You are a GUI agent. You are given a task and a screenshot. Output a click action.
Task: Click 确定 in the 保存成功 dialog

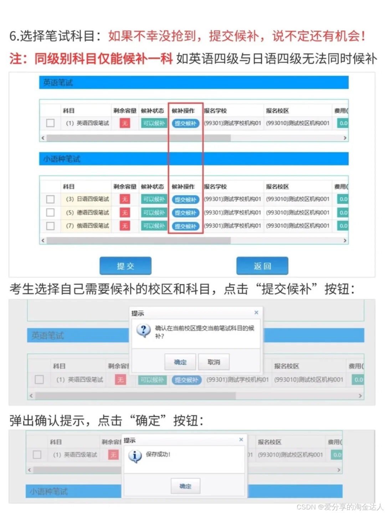pyautogui.click(x=185, y=486)
